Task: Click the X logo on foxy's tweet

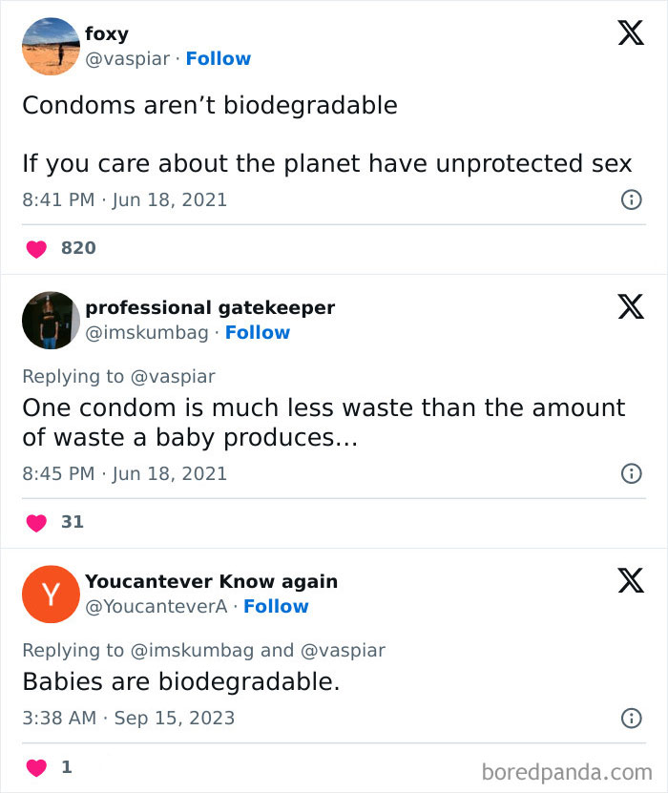Action: point(629,32)
